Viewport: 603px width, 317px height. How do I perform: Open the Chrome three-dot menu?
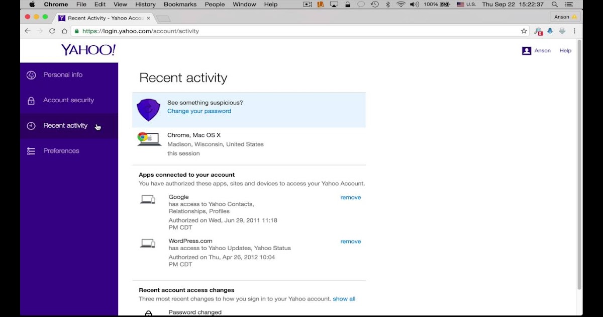point(574,31)
